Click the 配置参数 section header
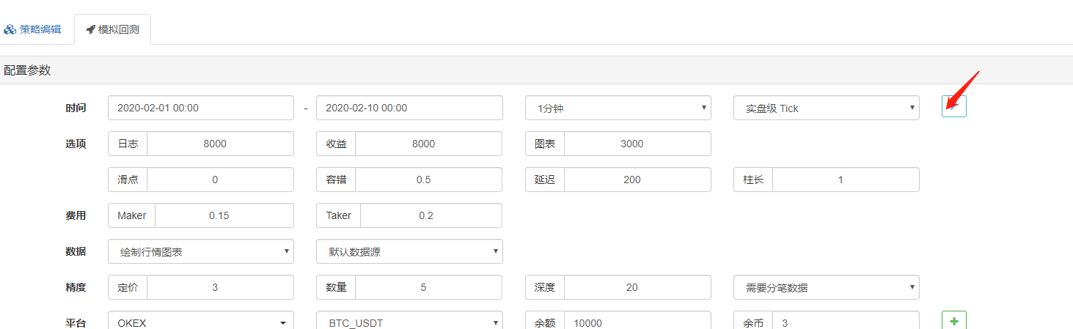This screenshot has height=329, width=1073. click(536, 70)
